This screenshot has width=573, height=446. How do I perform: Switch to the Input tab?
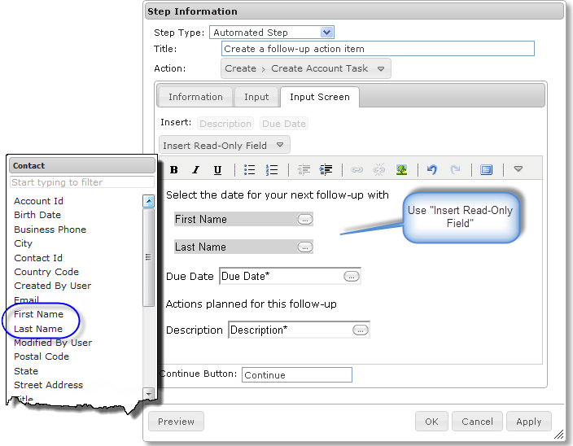256,97
